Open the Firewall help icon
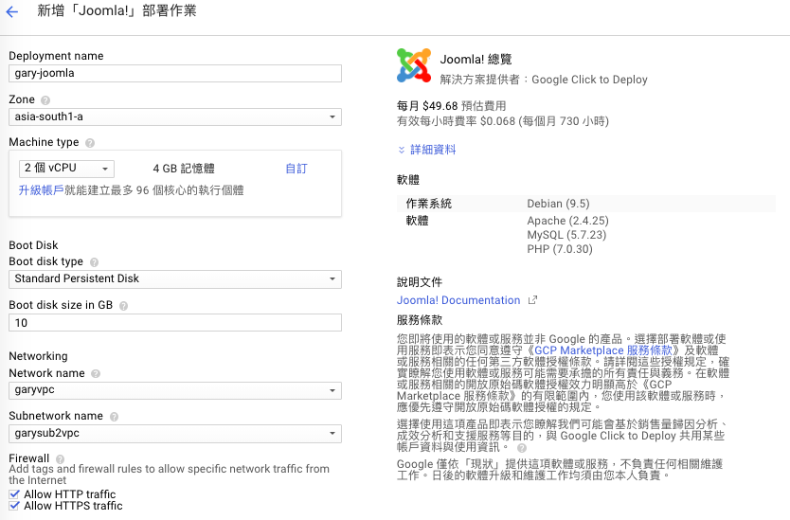The image size is (790, 520). pyautogui.click(x=60, y=459)
